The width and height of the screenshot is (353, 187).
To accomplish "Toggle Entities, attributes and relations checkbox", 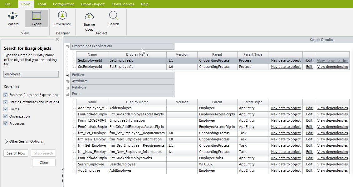I will 6,102.
